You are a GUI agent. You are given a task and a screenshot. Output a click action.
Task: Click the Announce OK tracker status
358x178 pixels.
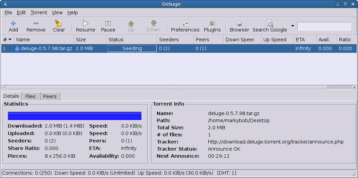[224, 149]
